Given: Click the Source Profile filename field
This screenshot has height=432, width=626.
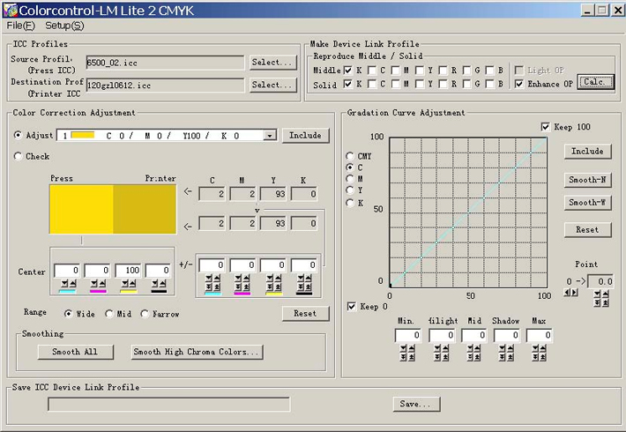Looking at the screenshot, I should (x=165, y=63).
